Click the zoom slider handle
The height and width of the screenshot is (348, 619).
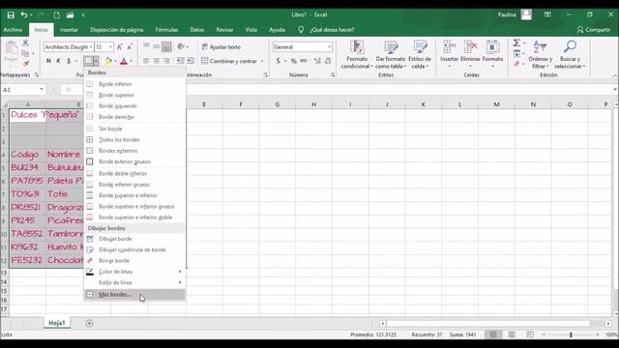[x=571, y=334]
